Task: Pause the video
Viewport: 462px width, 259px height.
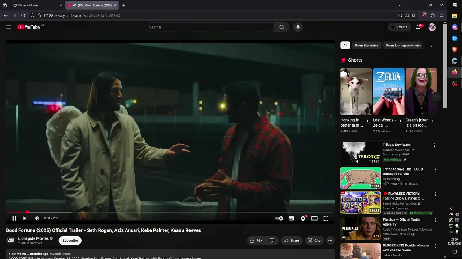Action: (14, 218)
